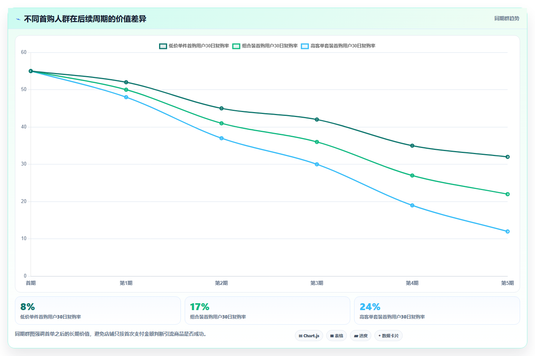Click the 60 y-axis value
The width and height of the screenshot is (535, 356).
[x=24, y=52]
